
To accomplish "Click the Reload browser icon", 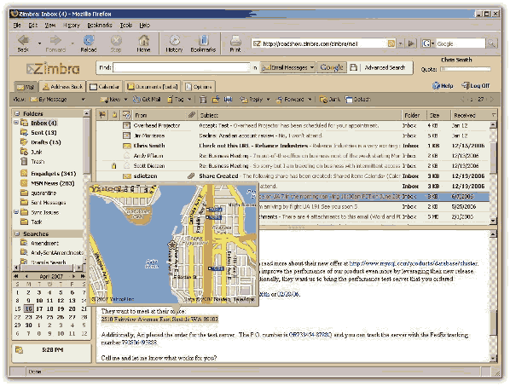I will coord(89,40).
